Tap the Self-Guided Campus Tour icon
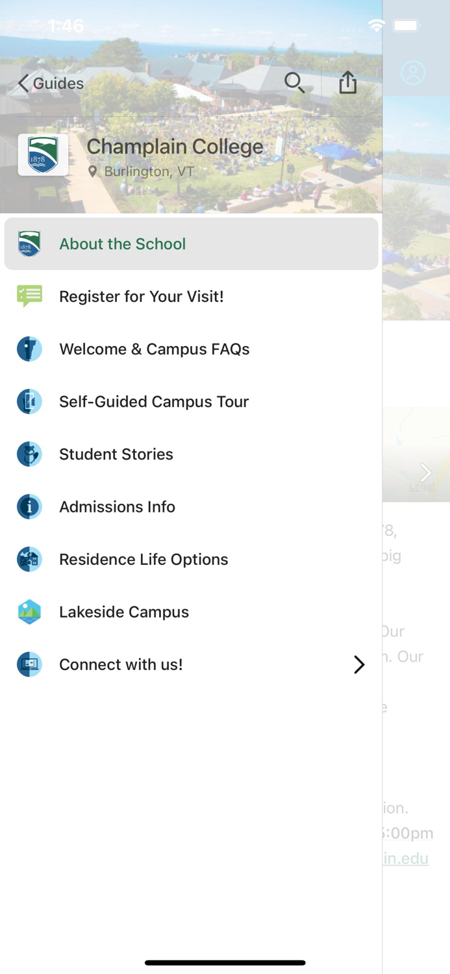 [x=28, y=401]
